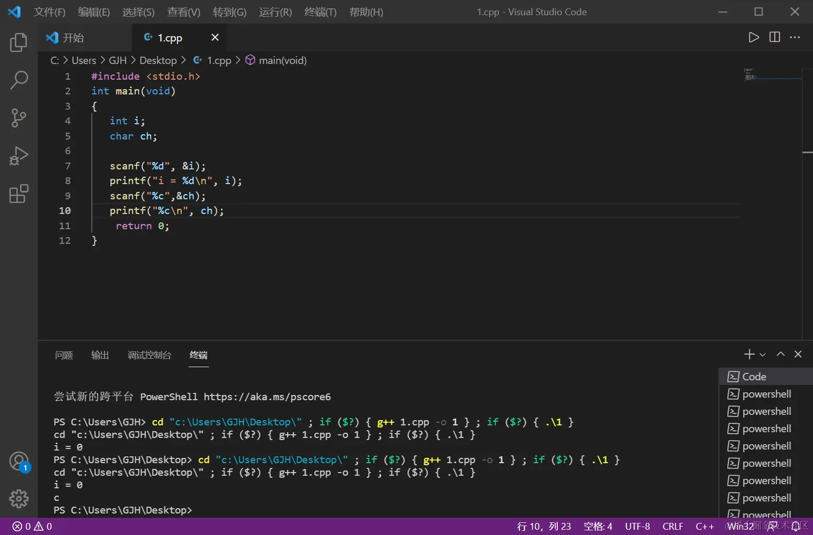Split the editor to the right
This screenshot has height=535, width=813.
[x=775, y=37]
